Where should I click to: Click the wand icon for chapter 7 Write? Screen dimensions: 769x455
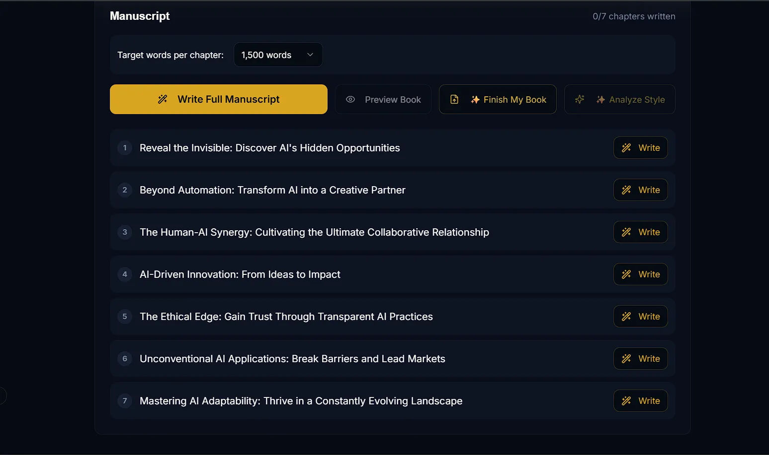(626, 401)
